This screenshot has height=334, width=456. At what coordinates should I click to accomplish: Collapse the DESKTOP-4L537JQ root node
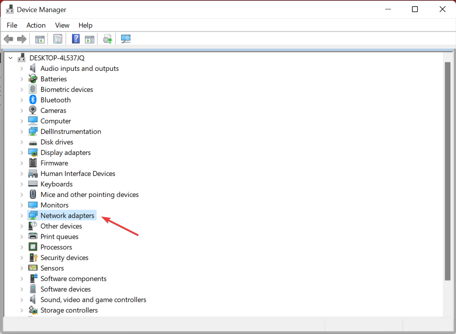(11, 58)
